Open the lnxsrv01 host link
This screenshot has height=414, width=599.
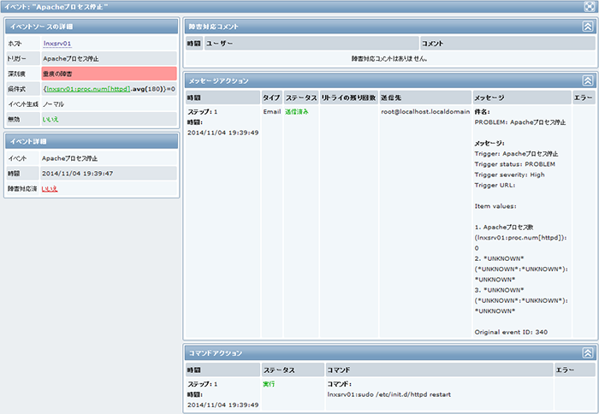pyautogui.click(x=57, y=44)
